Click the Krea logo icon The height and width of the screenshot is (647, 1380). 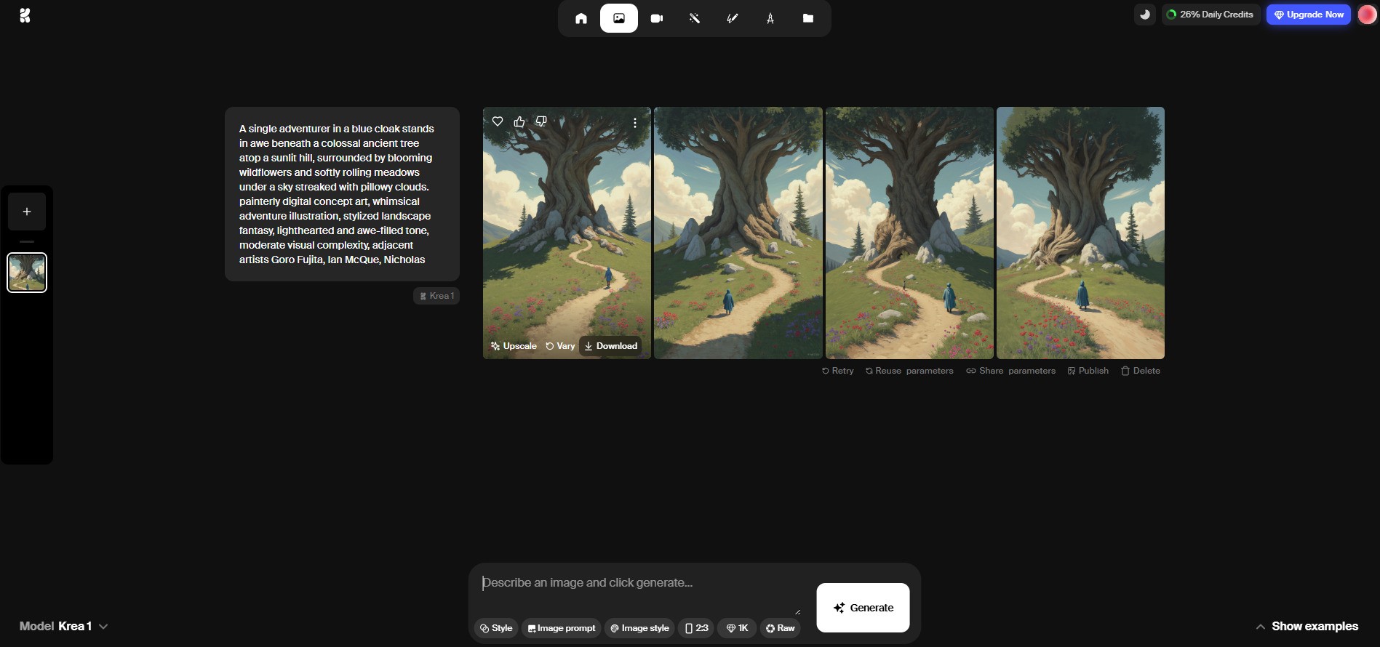tap(25, 15)
